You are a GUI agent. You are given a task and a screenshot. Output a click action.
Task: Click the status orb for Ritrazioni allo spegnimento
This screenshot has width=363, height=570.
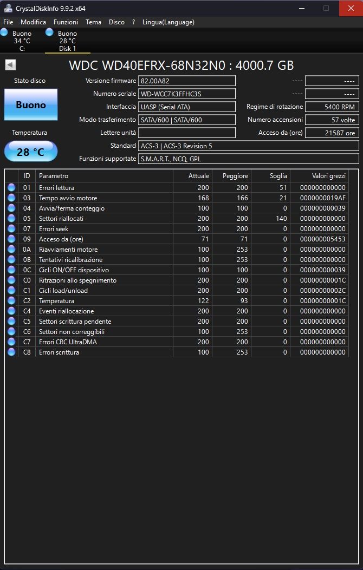click(11, 280)
